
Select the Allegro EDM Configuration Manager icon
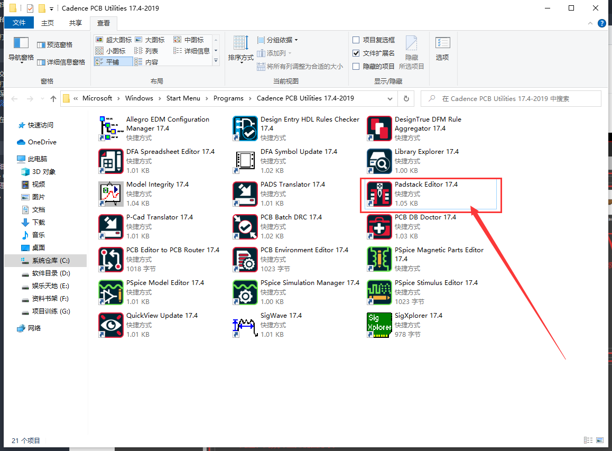tap(110, 128)
